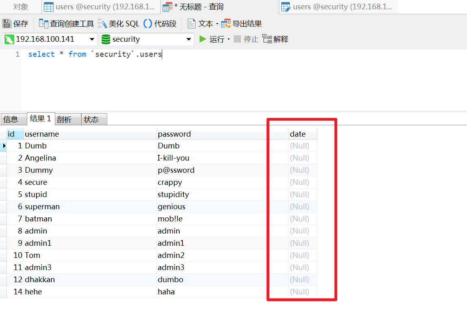Open Code Snippets (代码段)
This screenshot has width=467, height=311.
click(x=160, y=24)
